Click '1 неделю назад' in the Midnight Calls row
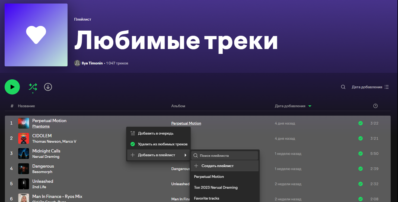398x202 pixels. [288, 154]
